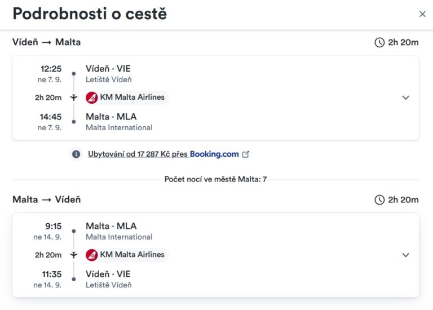This screenshot has height=310, width=433.
Task: Click the clock icon by the return duration
Action: pos(379,200)
